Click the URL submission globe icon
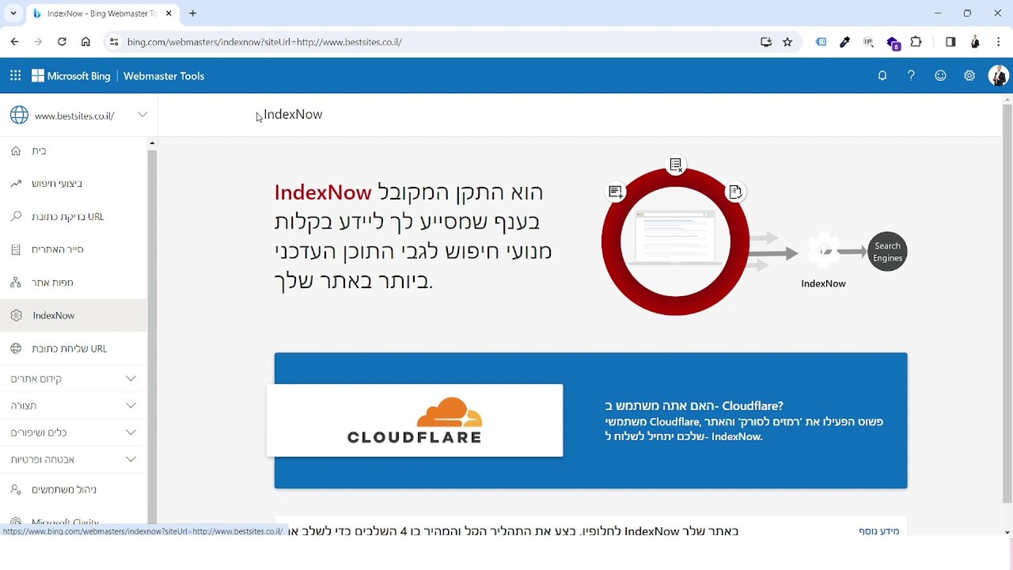This screenshot has width=1013, height=570. click(16, 348)
